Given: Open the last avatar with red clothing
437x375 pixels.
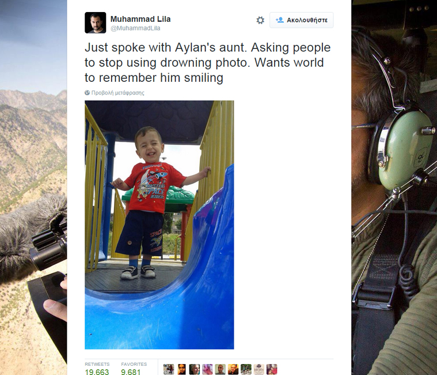Looking at the screenshot, I should [x=272, y=369].
